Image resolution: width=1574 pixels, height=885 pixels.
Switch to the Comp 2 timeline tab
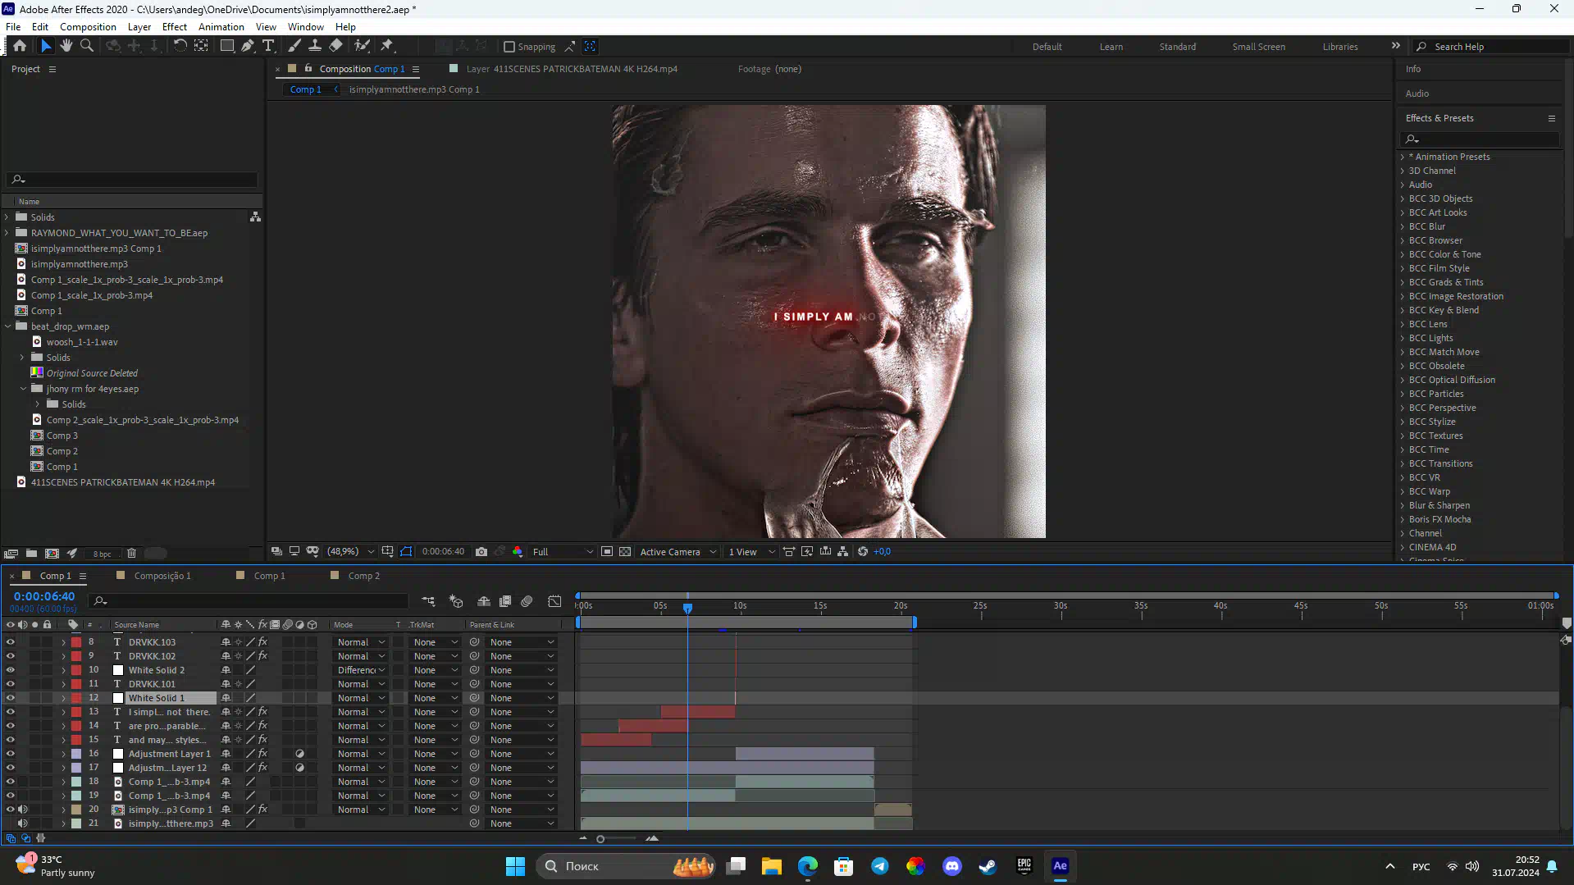[x=363, y=576]
